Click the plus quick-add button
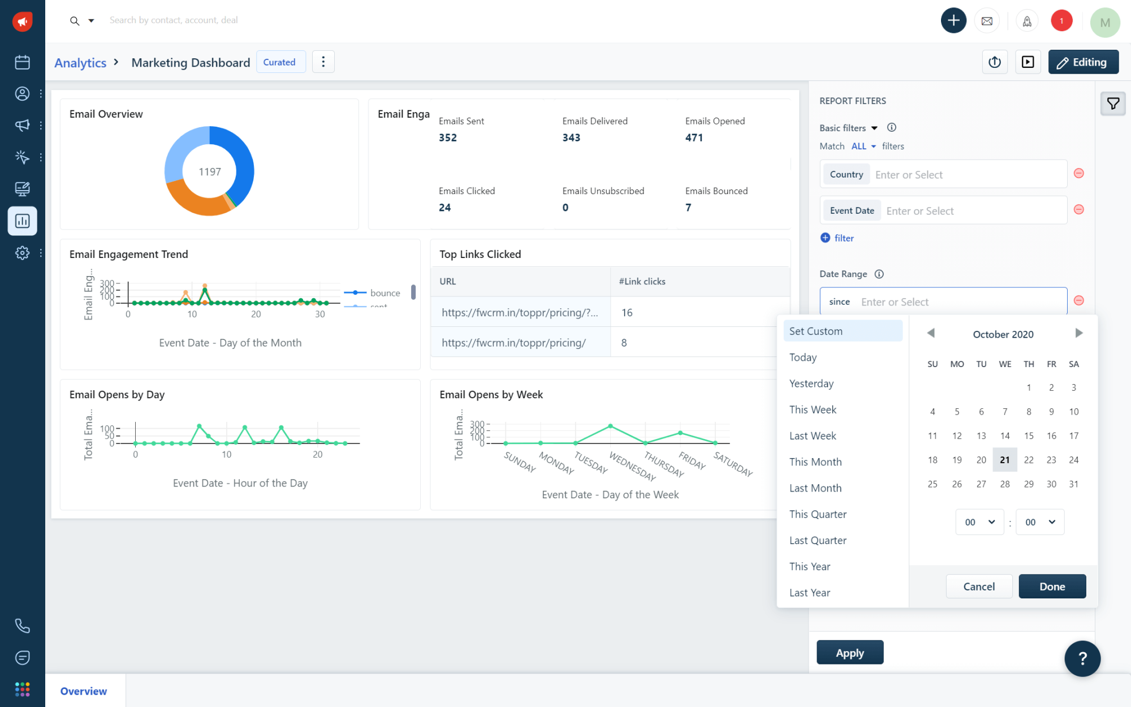 coord(953,21)
